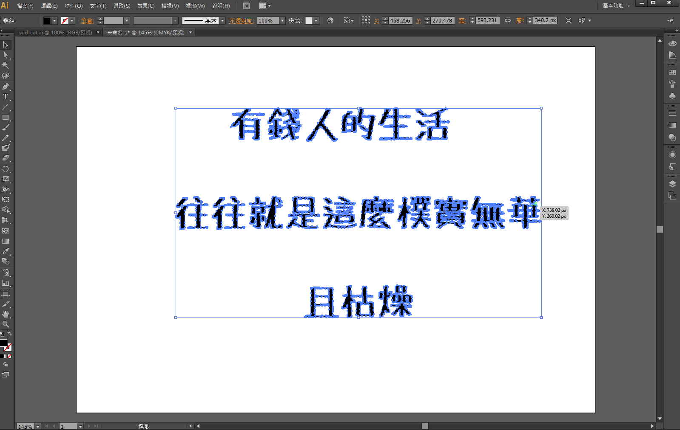Open the Layers panel icon
This screenshot has height=430, width=680.
coord(672,184)
